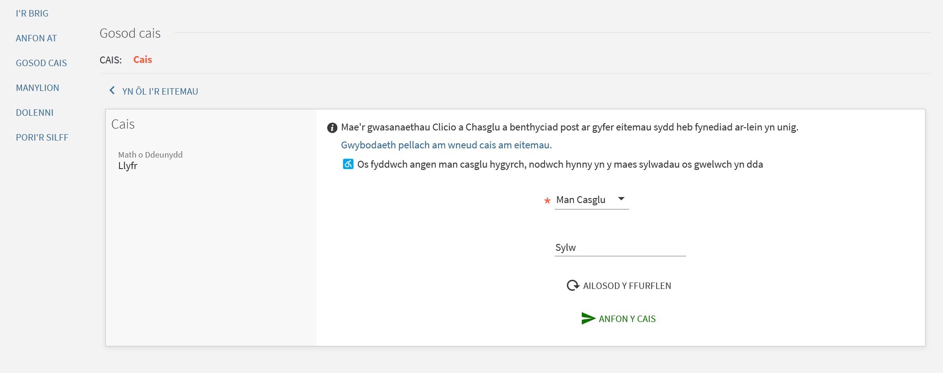Click into the Sylw comment field
The image size is (943, 373).
coord(620,248)
